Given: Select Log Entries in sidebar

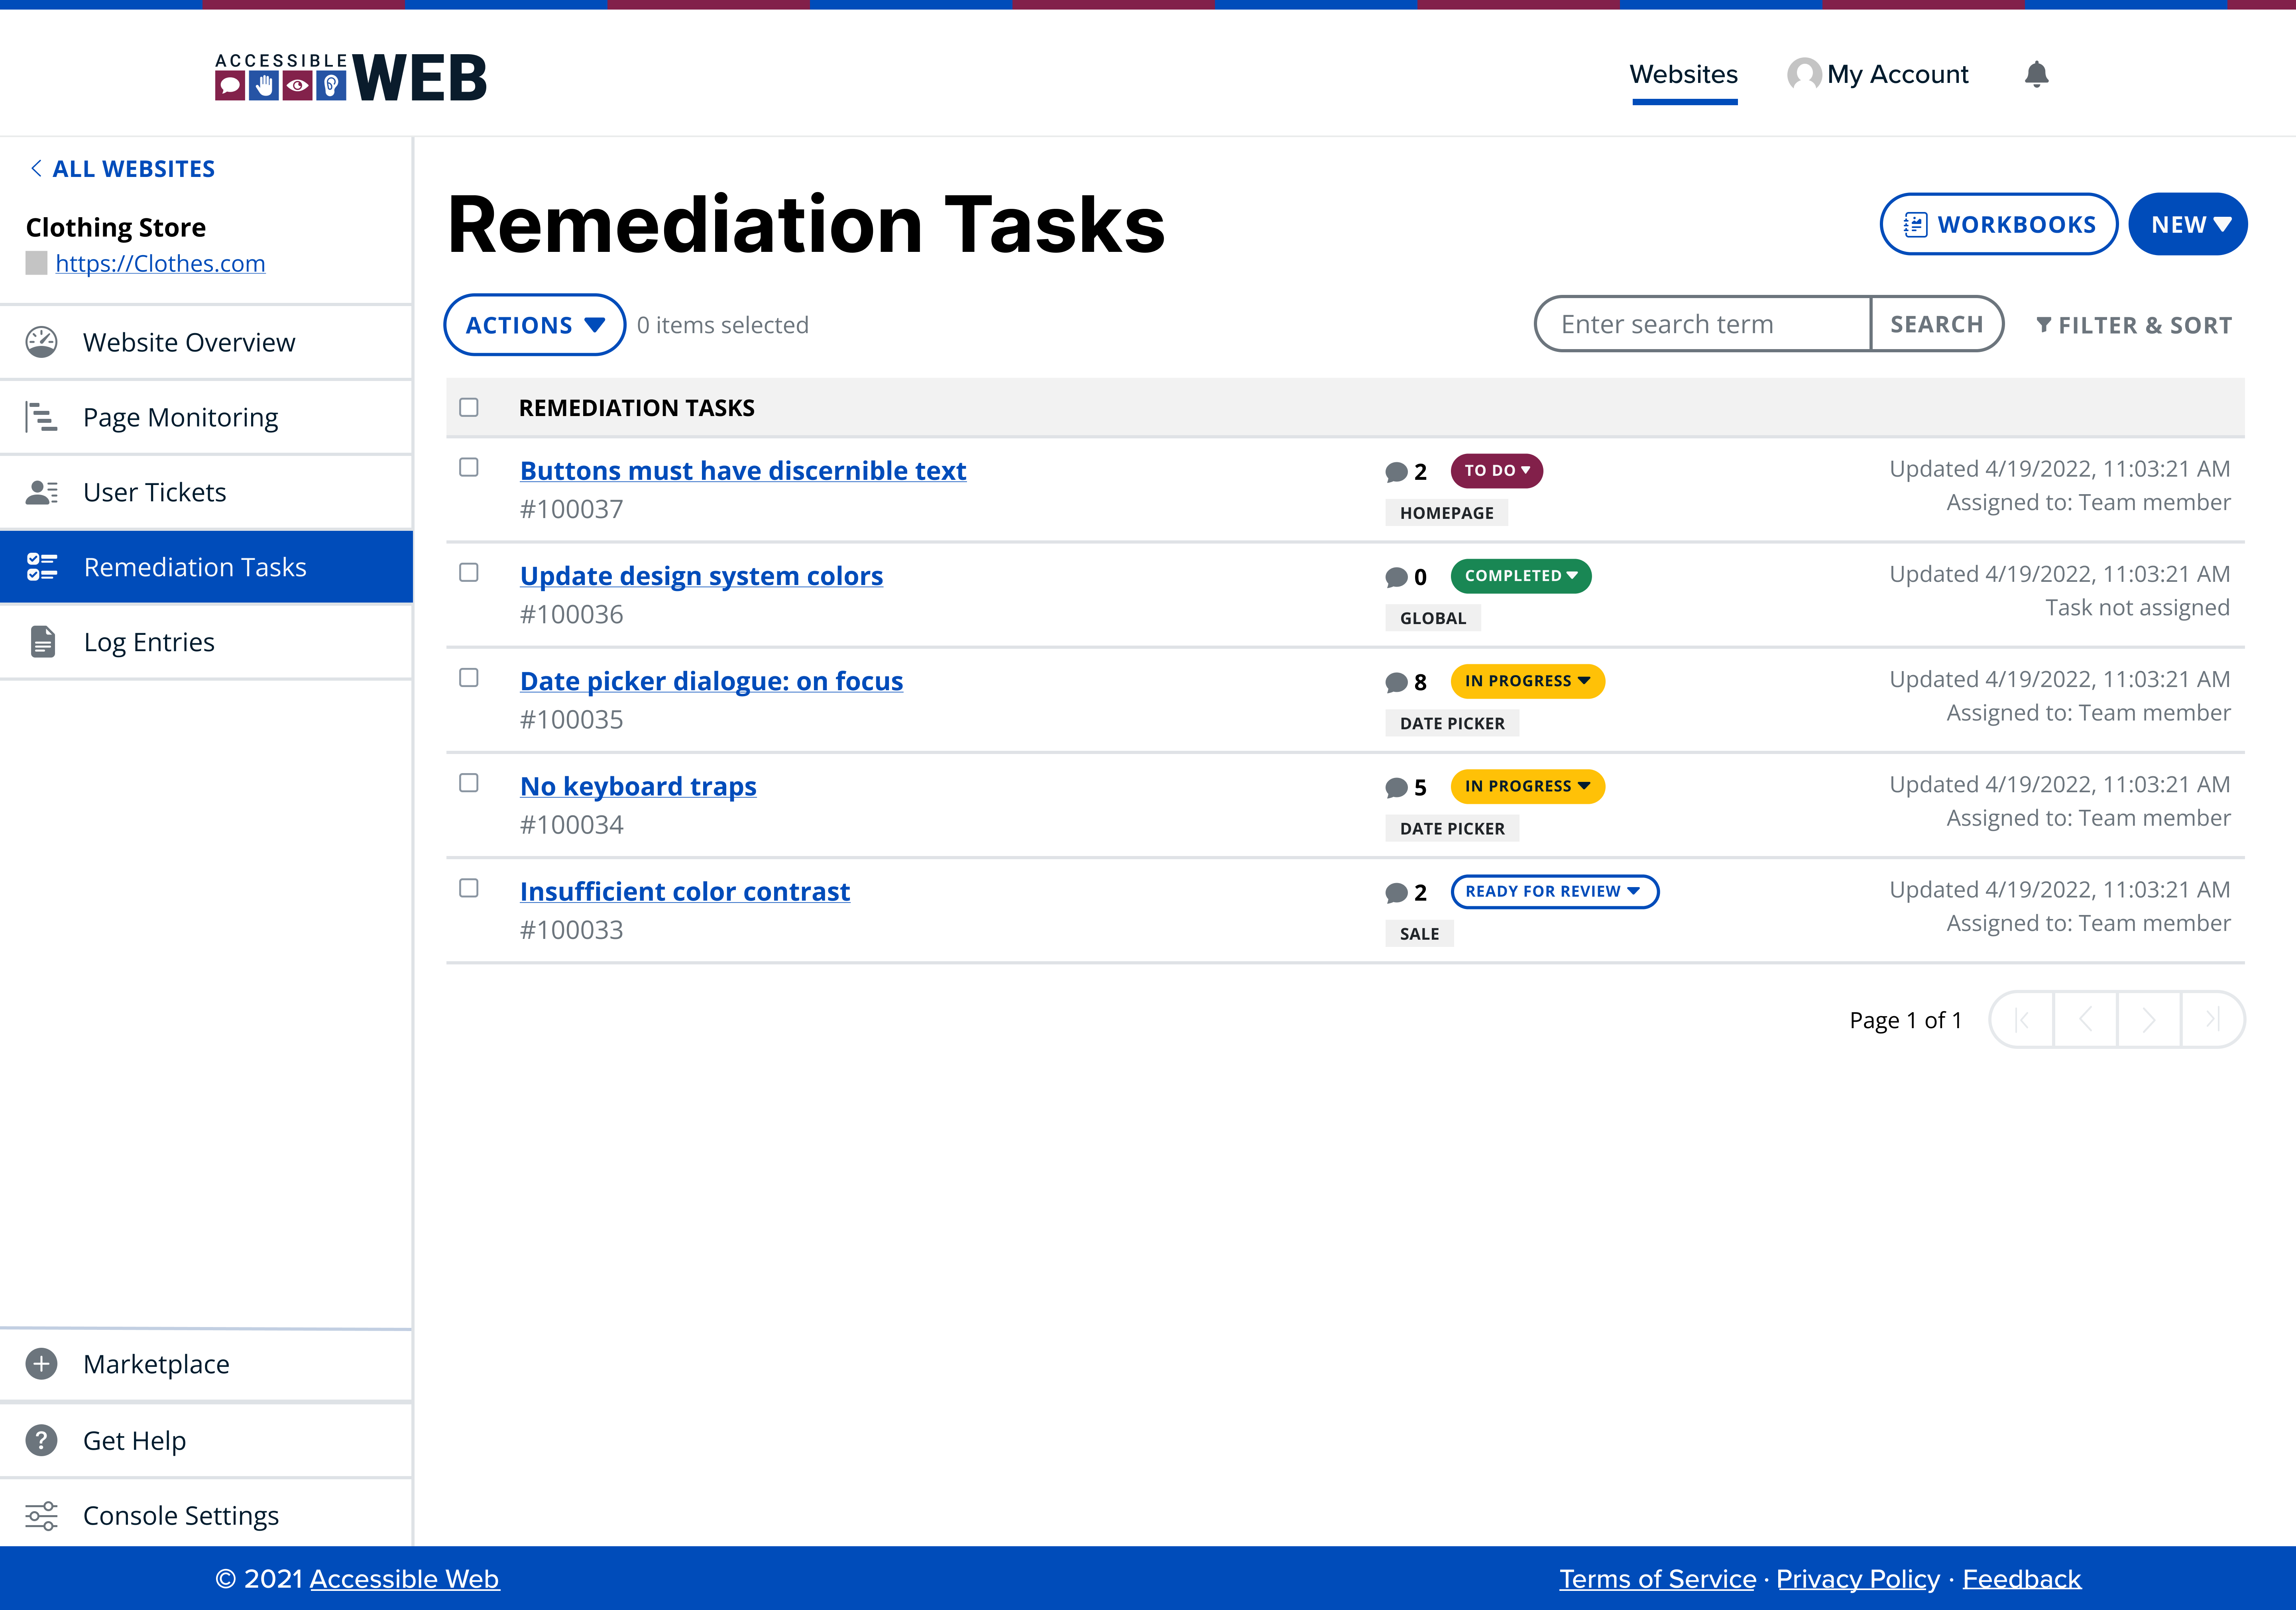Looking at the screenshot, I should (206, 642).
